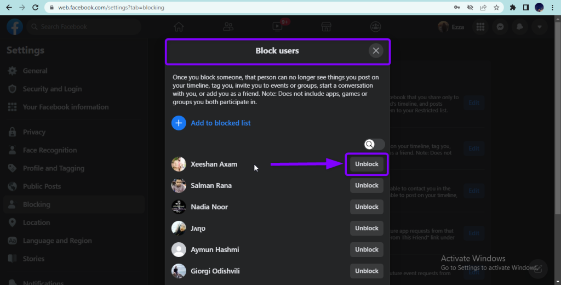Click the Add to blocked list link

click(220, 123)
